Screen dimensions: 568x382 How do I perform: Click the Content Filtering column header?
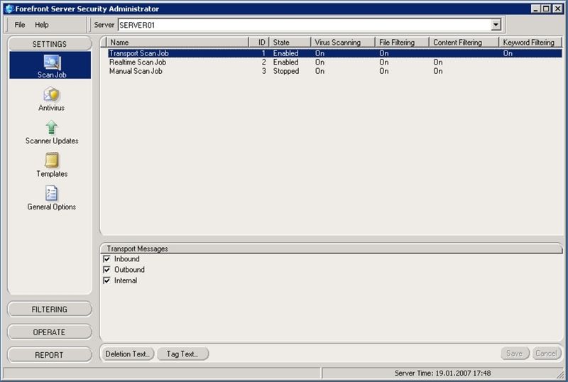(464, 43)
